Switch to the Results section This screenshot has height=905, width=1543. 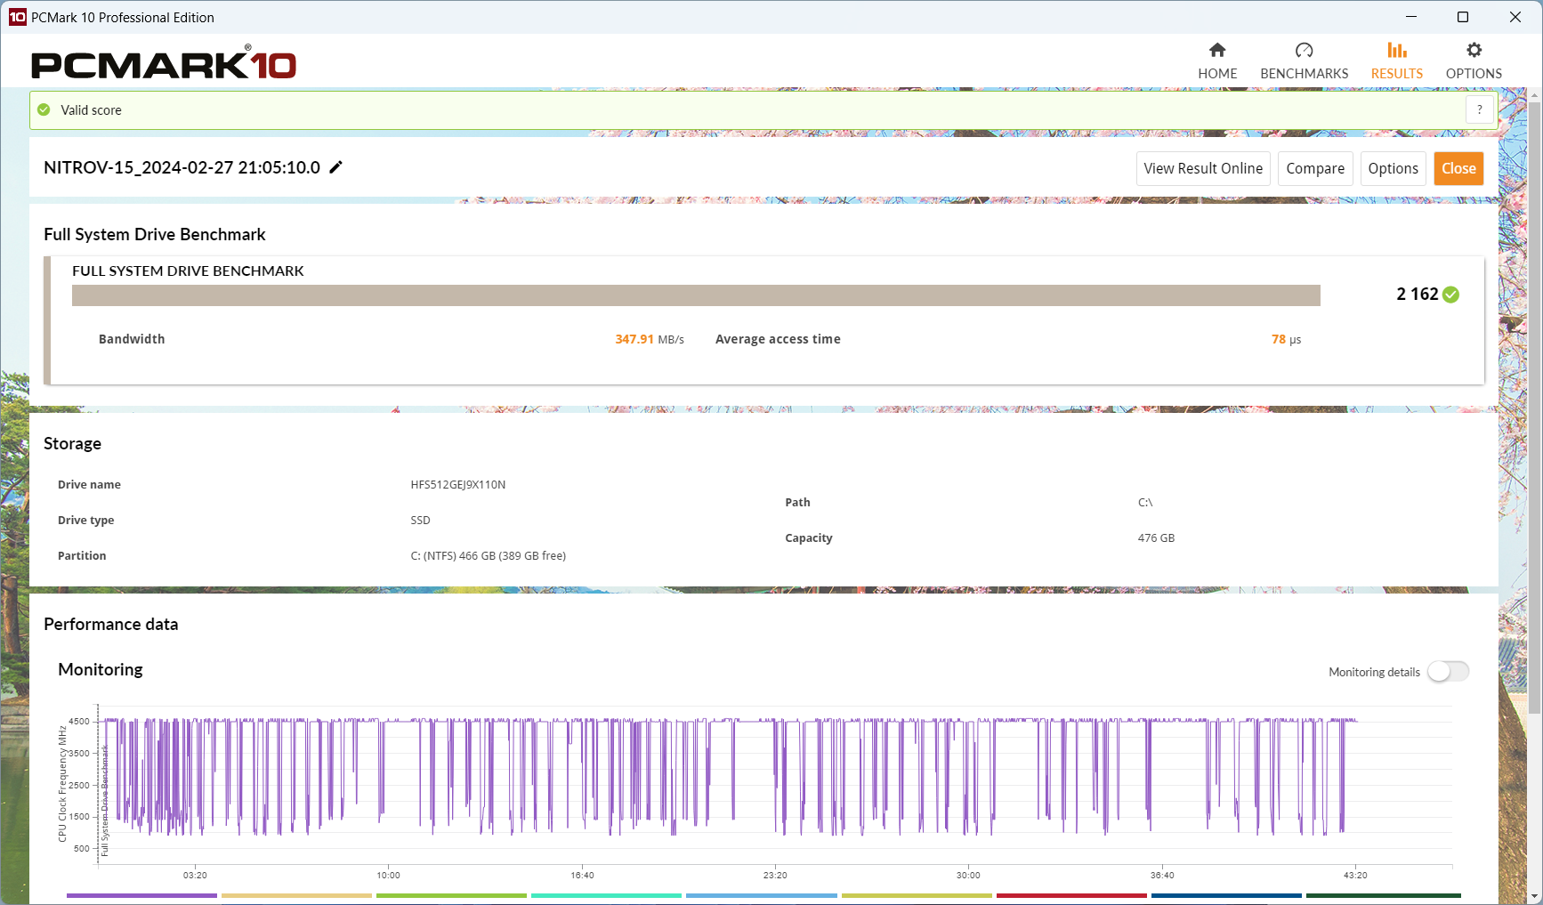coord(1396,61)
